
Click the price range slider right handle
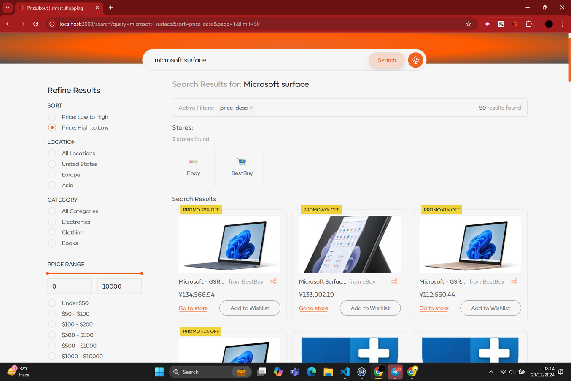tap(142, 273)
